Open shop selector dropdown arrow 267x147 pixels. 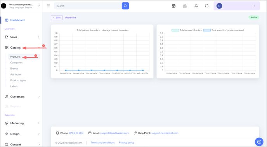click(x=39, y=6)
